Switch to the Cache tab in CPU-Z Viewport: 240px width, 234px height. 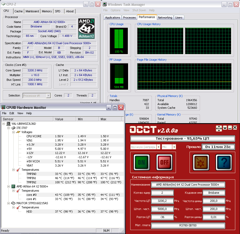(19, 11)
